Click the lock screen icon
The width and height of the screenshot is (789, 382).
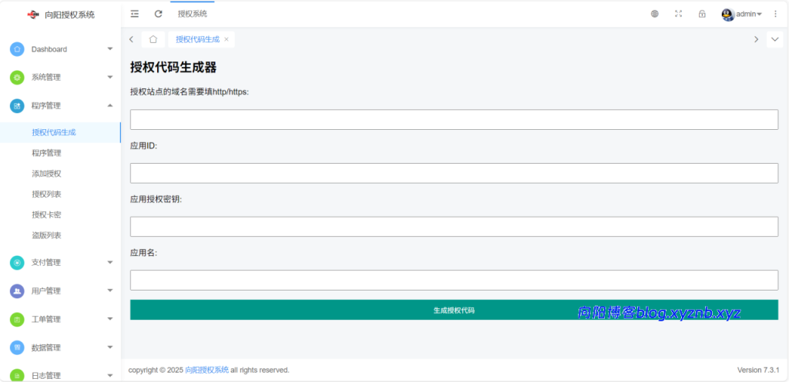[x=702, y=14]
